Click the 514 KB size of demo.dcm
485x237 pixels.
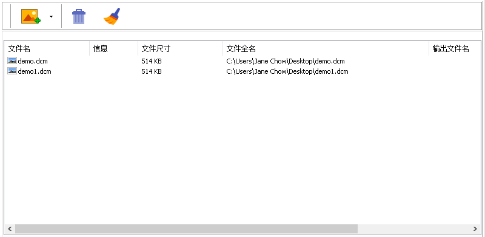tap(152, 61)
